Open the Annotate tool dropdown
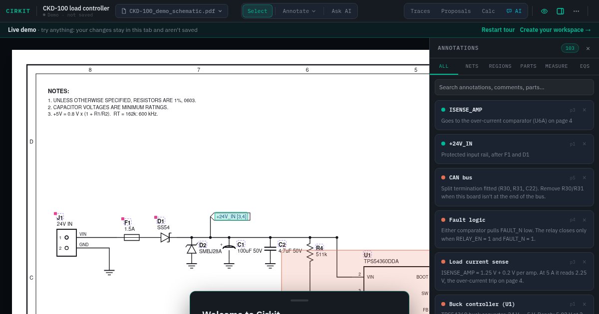599x314 pixels. pyautogui.click(x=299, y=11)
